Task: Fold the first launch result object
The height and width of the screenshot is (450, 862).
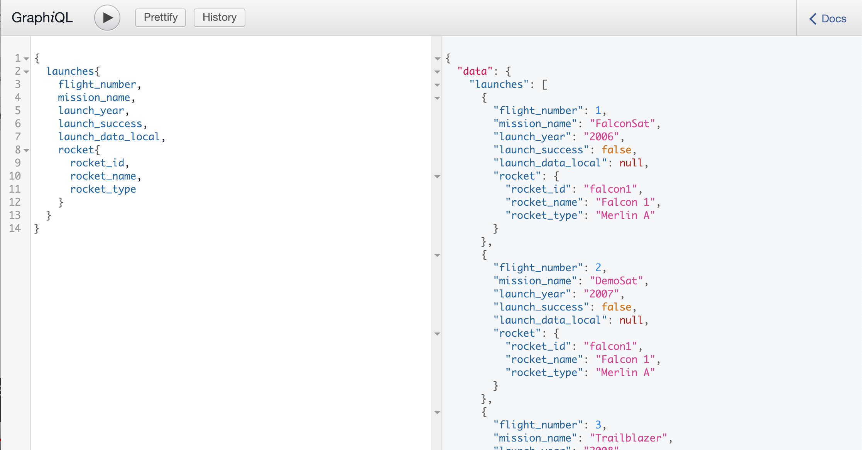Action: [x=437, y=98]
